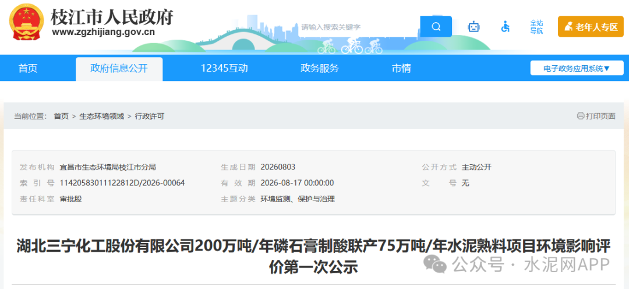Click the 枝江市人民政府 site title
This screenshot has height=289, width=629.
112,17
